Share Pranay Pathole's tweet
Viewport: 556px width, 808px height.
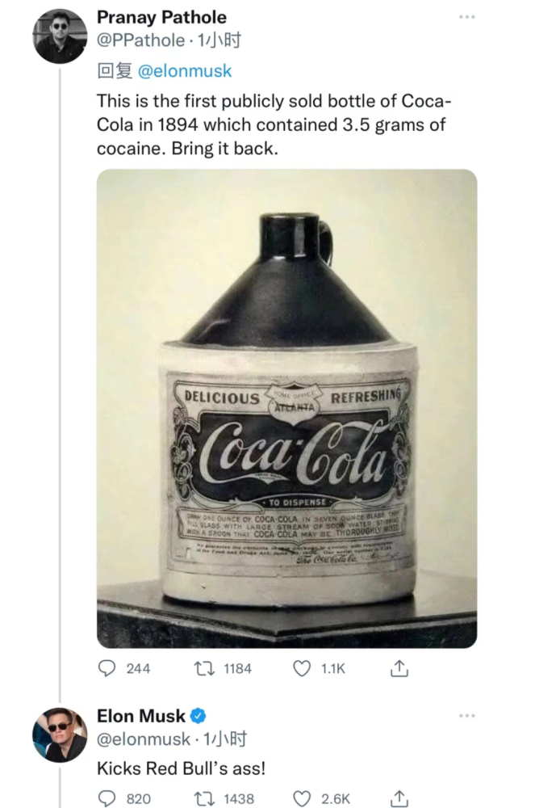click(398, 669)
